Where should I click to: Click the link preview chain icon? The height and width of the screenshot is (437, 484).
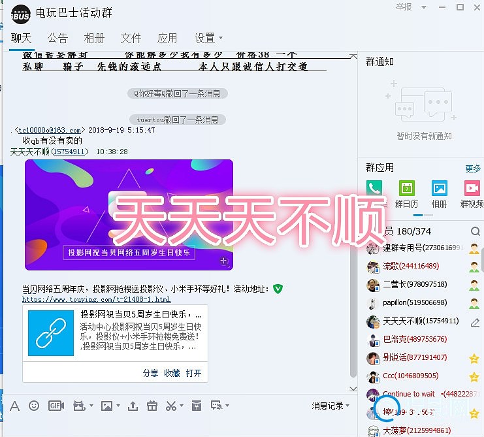coord(51,333)
